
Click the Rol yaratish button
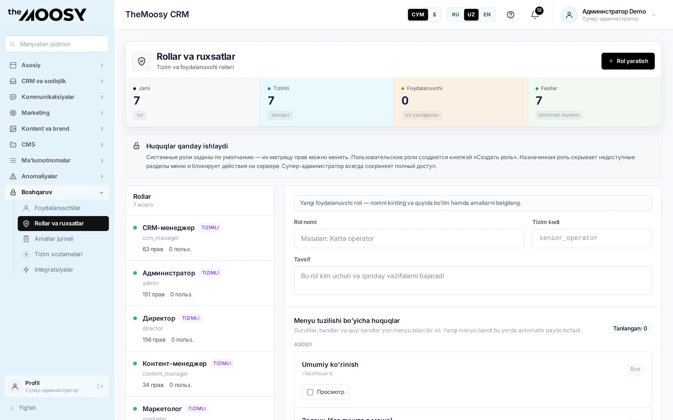coord(628,61)
